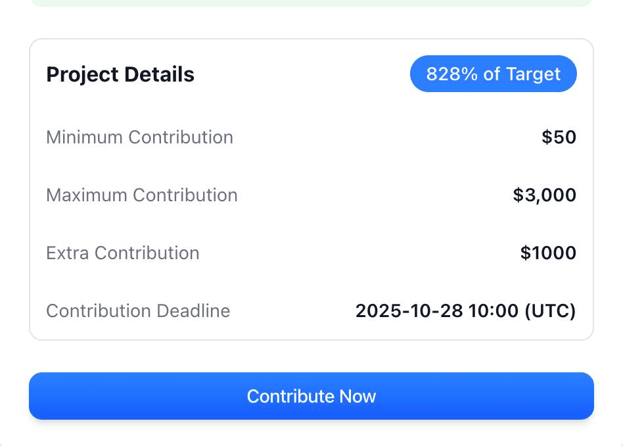Click the Maximum Contribution label
The height and width of the screenshot is (446, 623).
[x=142, y=195]
